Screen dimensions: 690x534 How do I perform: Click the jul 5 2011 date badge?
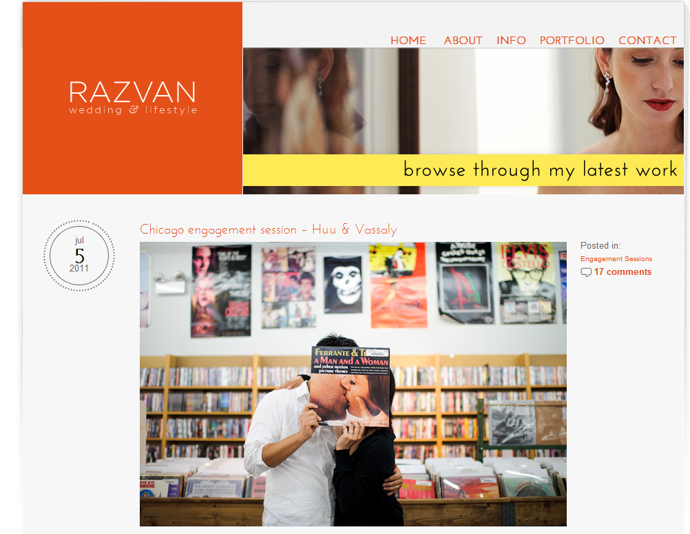(x=79, y=256)
